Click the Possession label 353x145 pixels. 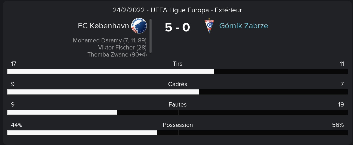(x=178, y=125)
